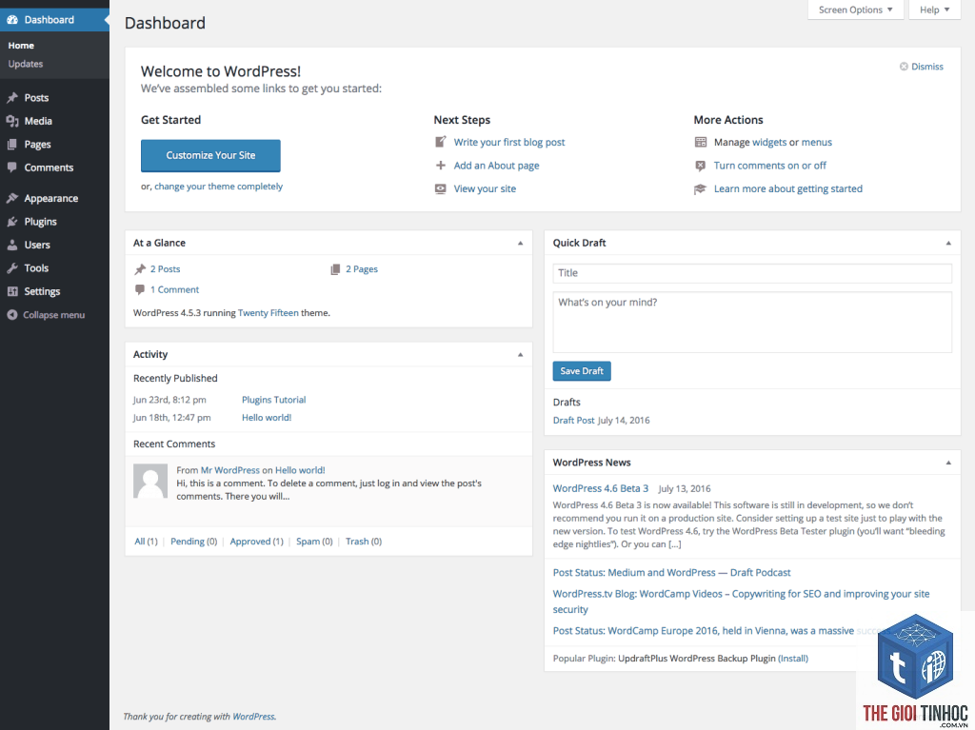Collapse the At a Glance panel

(x=521, y=243)
